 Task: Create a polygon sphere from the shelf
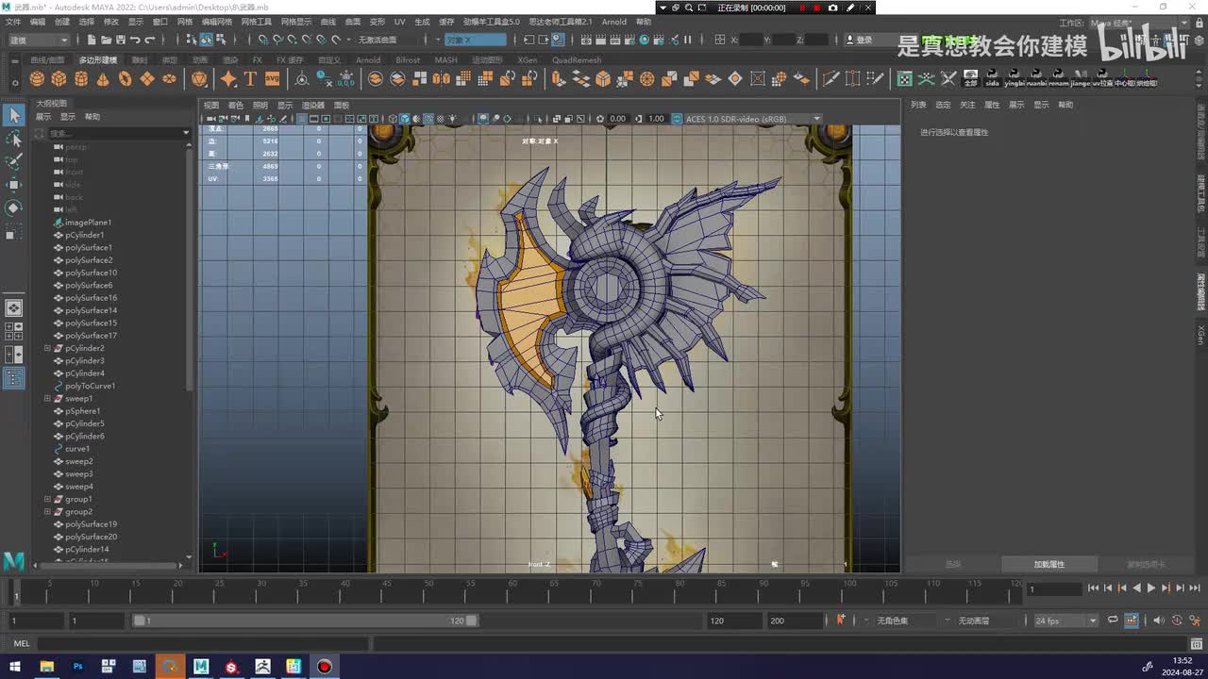tap(37, 79)
